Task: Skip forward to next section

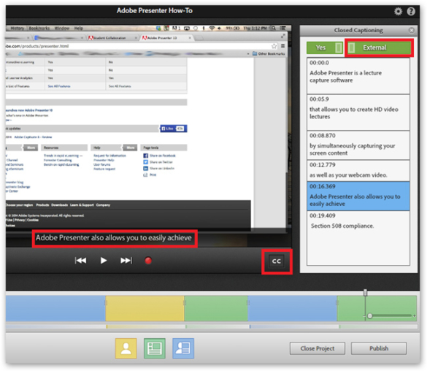Action: coord(126,261)
